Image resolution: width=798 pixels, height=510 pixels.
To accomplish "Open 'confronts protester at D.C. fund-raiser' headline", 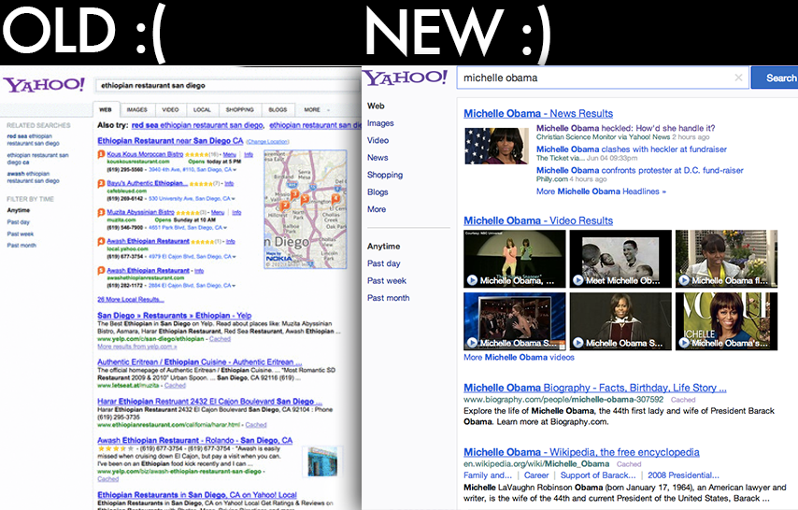I will pyautogui.click(x=640, y=171).
